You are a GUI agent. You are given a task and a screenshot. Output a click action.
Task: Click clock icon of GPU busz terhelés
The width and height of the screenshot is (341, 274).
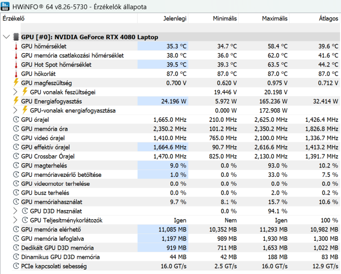point(16,193)
